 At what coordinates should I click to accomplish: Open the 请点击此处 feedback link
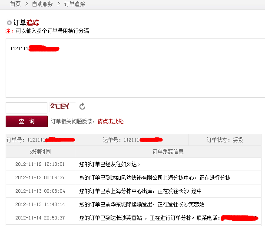(110, 122)
